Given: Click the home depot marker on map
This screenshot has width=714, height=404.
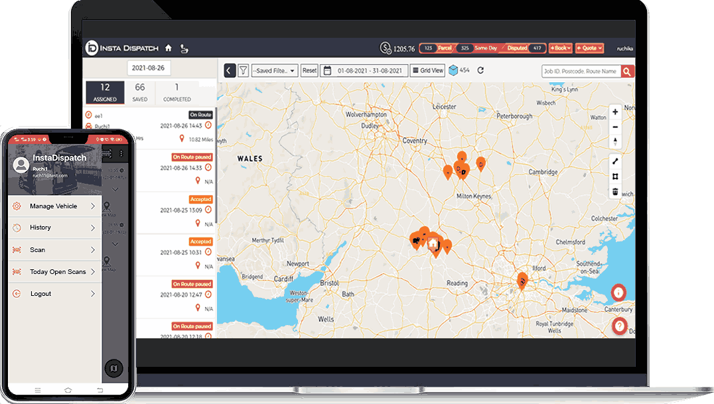Looking at the screenshot, I should pyautogui.click(x=433, y=243).
